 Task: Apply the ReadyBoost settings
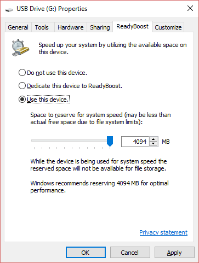click(x=174, y=253)
